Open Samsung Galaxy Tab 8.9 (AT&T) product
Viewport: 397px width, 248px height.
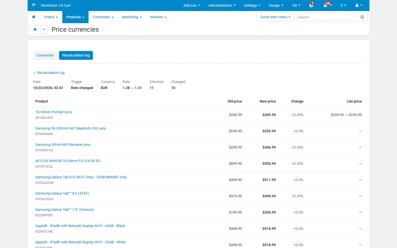click(x=62, y=193)
